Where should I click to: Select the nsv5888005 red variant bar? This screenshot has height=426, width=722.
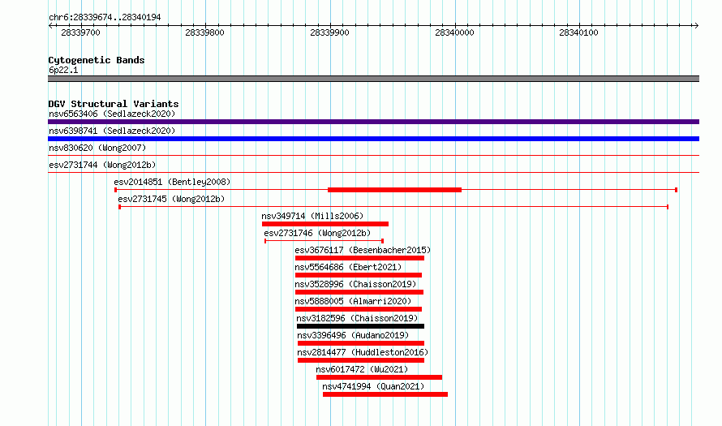click(359, 309)
